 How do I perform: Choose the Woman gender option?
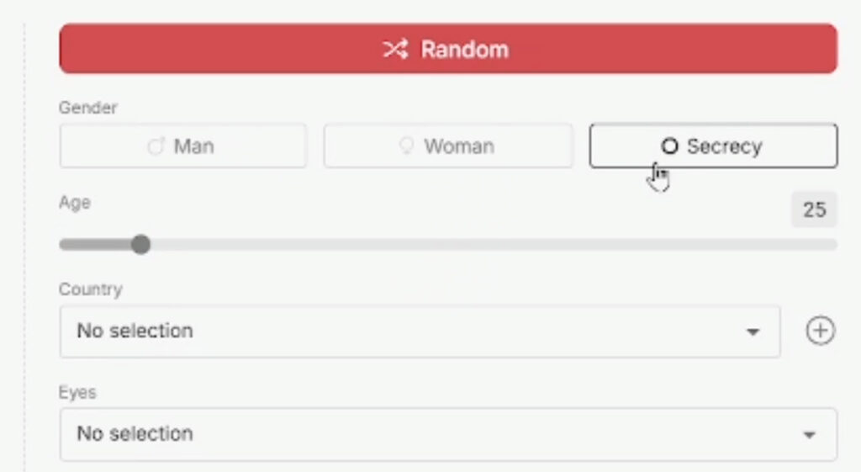click(x=448, y=146)
